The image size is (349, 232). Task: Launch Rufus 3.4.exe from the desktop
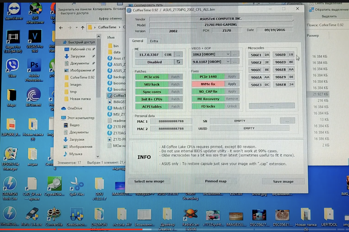tap(32, 217)
